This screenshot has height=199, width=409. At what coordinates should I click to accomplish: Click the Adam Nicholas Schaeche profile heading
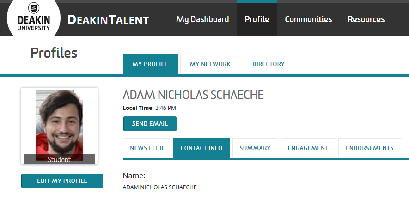(193, 95)
